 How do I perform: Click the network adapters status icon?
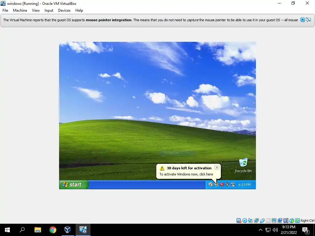pos(256,221)
